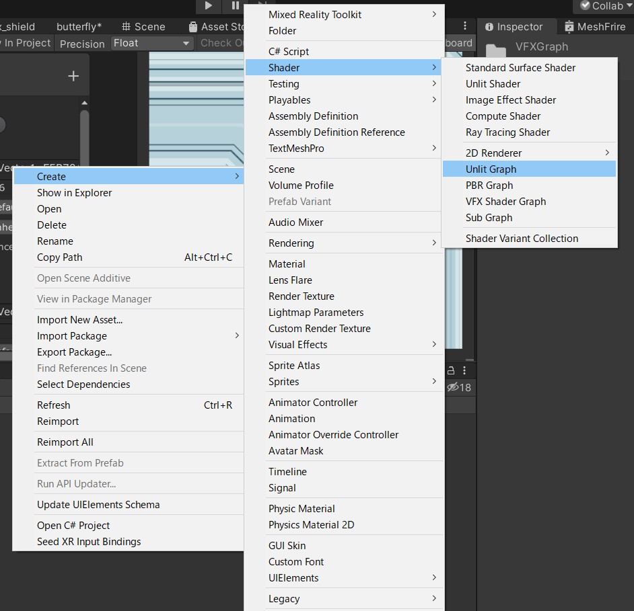Screen dimensions: 634x611
Task: Choose Audio Mixer
Action: [x=345, y=222]
